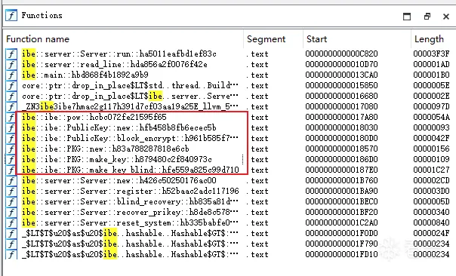Select ibe::server::Server::run function name
The height and width of the screenshot is (276, 456).
click(x=119, y=54)
